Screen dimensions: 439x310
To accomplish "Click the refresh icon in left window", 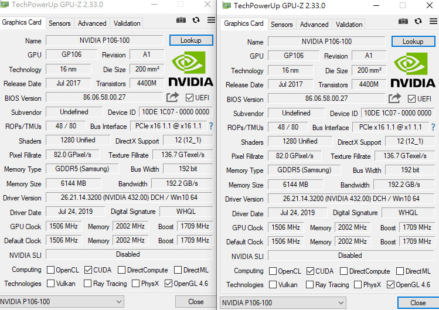I will pyautogui.click(x=196, y=20).
